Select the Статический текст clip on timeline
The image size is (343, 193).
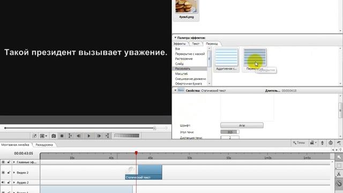(x=144, y=173)
